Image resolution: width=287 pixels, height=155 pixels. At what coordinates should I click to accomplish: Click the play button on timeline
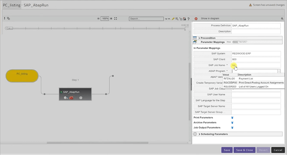tap(7, 28)
